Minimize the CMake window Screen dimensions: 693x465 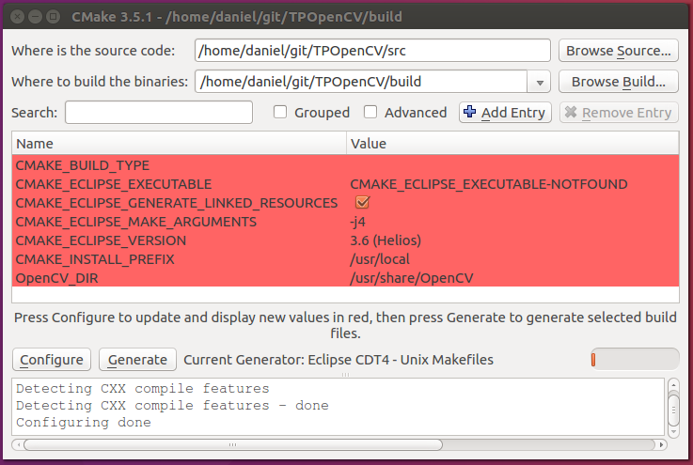35,17
